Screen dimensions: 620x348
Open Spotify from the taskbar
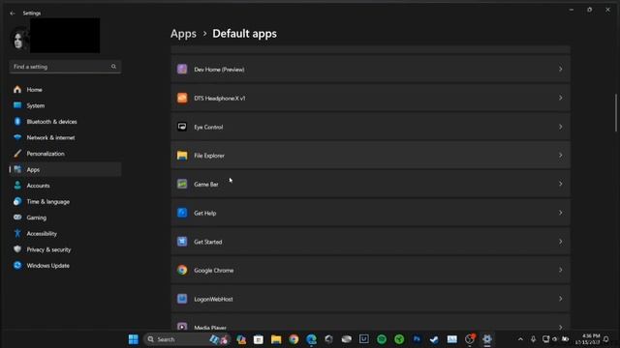click(382, 339)
